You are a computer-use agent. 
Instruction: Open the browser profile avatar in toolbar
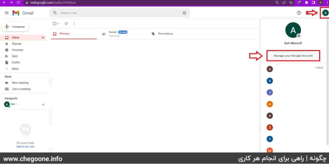[320, 3]
